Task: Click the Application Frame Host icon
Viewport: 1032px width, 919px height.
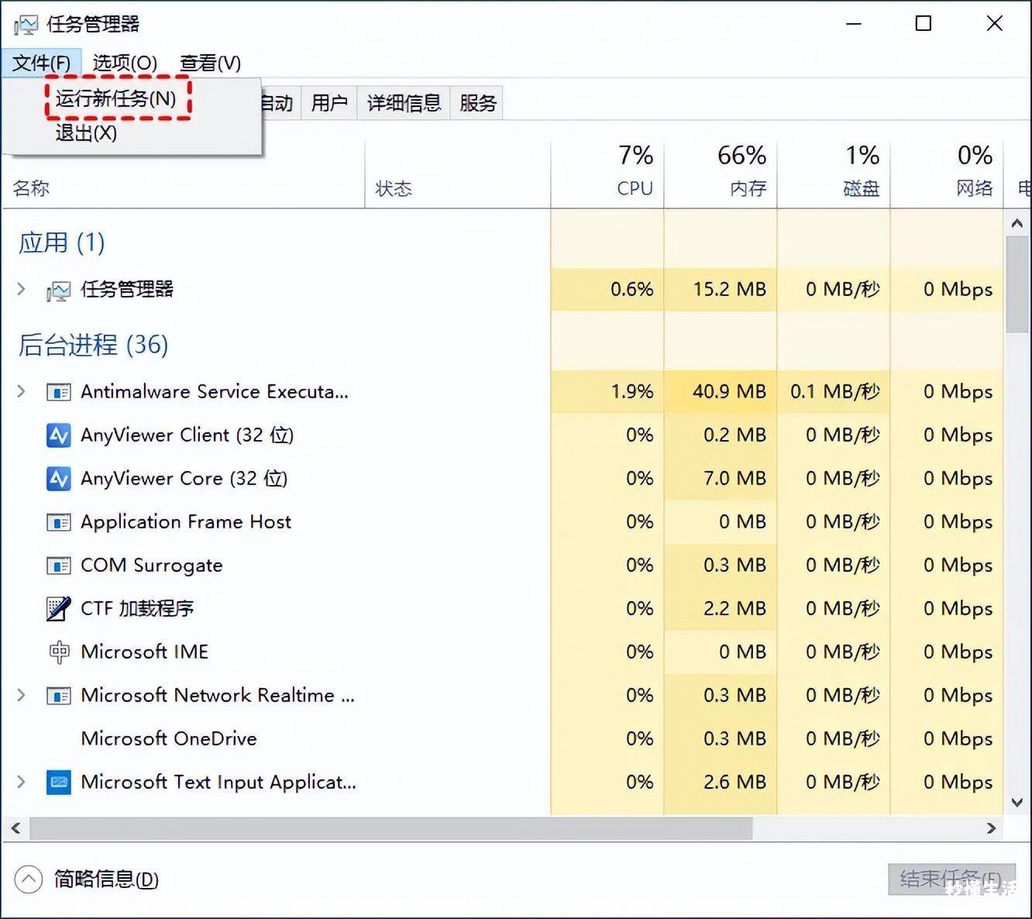Action: pyautogui.click(x=59, y=522)
